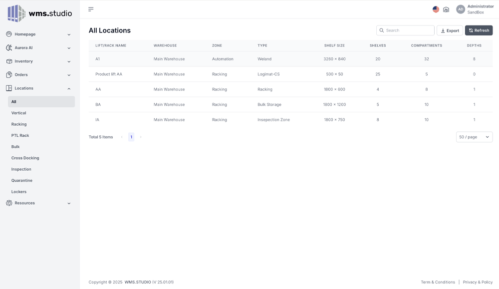Image resolution: width=499 pixels, height=289 pixels.
Task: Open the 50 / page dropdown
Action: click(474, 137)
